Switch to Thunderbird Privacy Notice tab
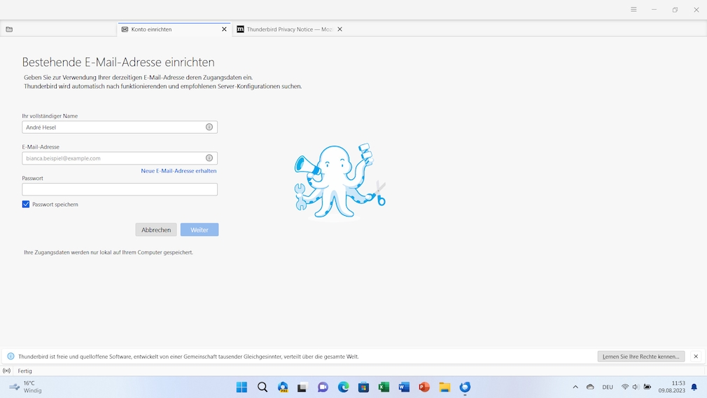Viewport: 707px width, 398px height. point(287,29)
